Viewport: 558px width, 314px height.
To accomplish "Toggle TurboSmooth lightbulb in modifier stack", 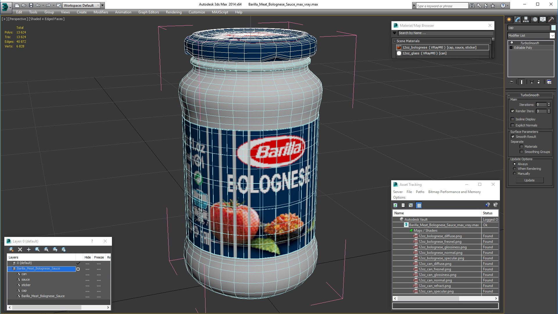I will [512, 43].
